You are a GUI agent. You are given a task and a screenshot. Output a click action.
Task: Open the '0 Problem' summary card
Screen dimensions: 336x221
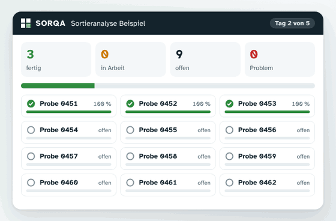[x=280, y=59]
